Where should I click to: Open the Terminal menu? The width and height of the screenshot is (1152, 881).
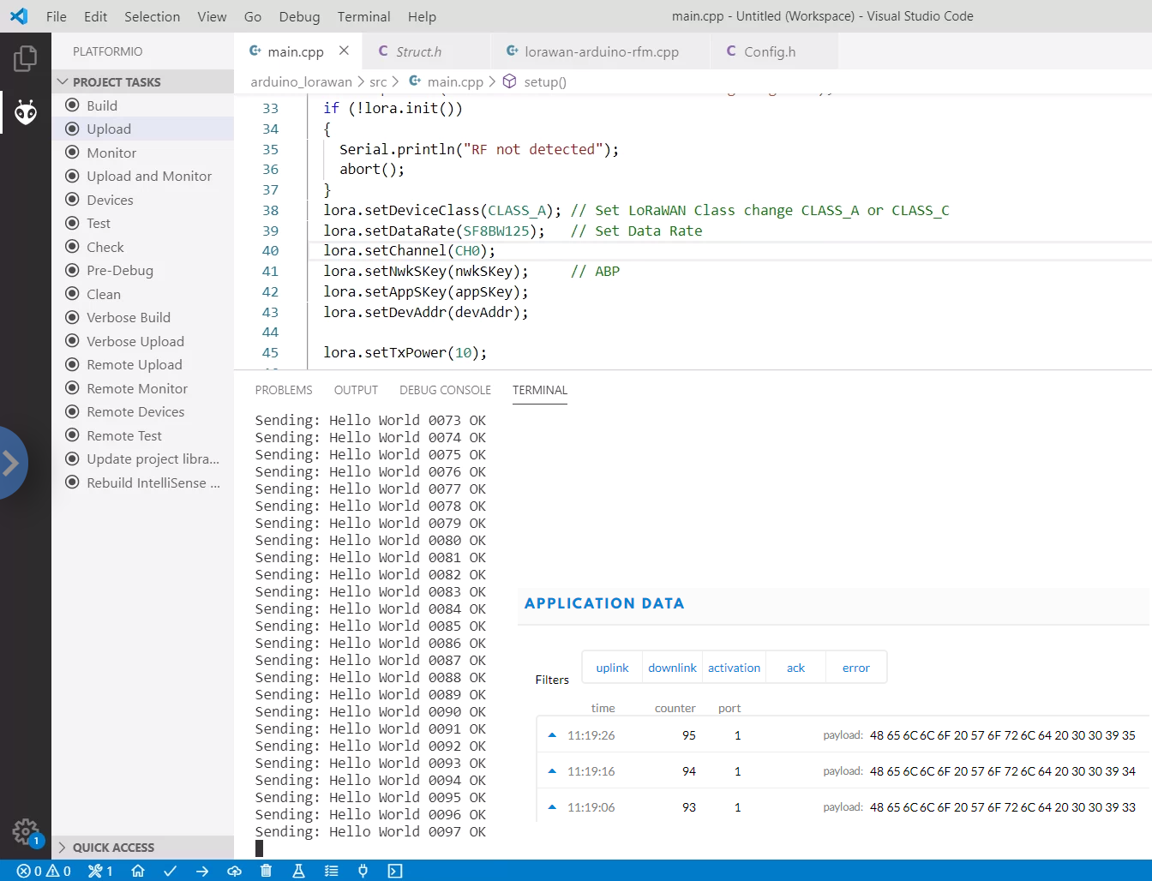[x=363, y=16]
